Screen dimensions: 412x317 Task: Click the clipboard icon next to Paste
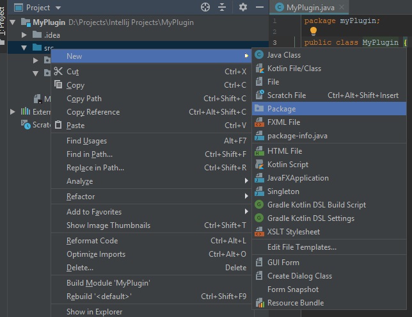[x=58, y=126]
